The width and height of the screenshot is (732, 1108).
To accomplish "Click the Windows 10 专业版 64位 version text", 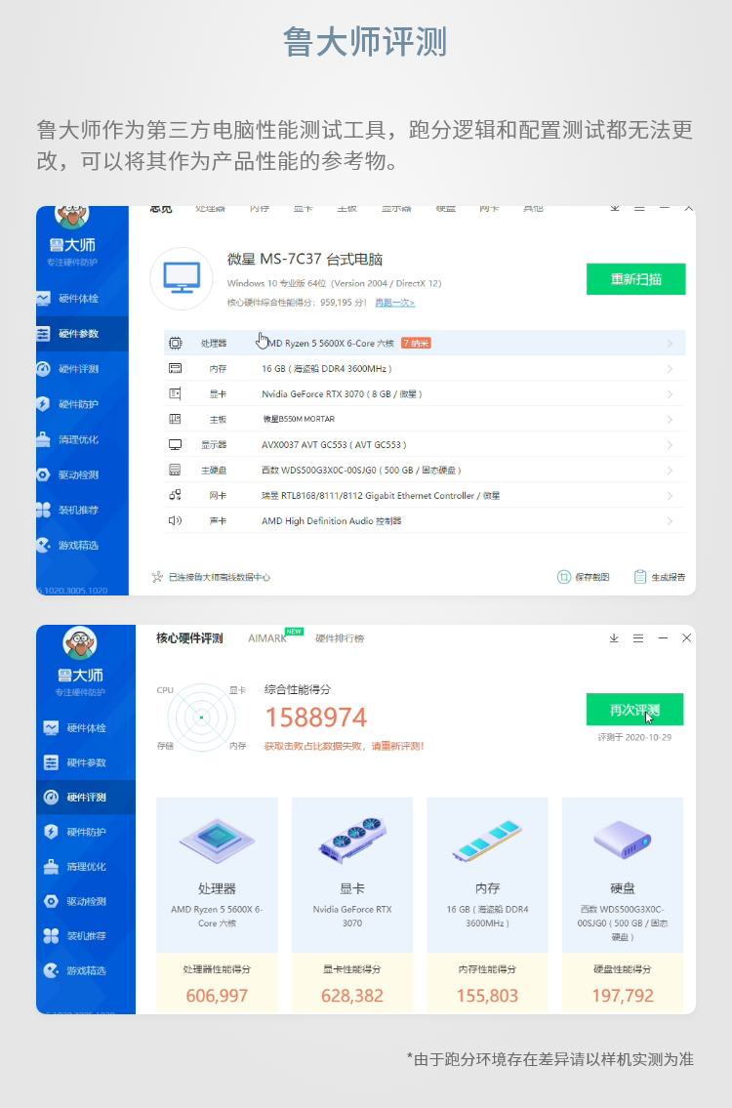I will point(334,283).
